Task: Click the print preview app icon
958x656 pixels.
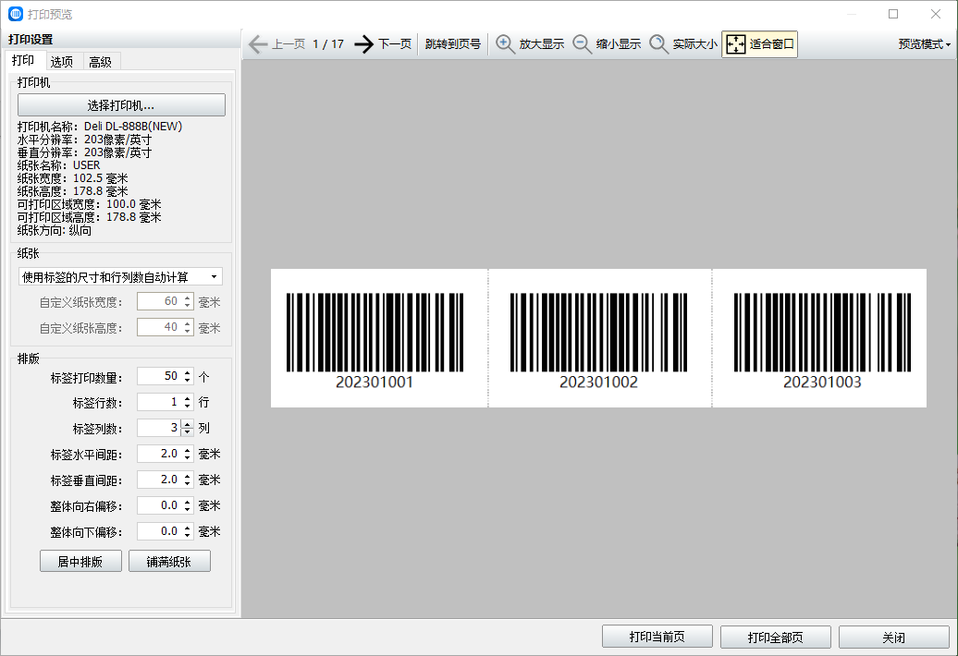Action: click(16, 14)
